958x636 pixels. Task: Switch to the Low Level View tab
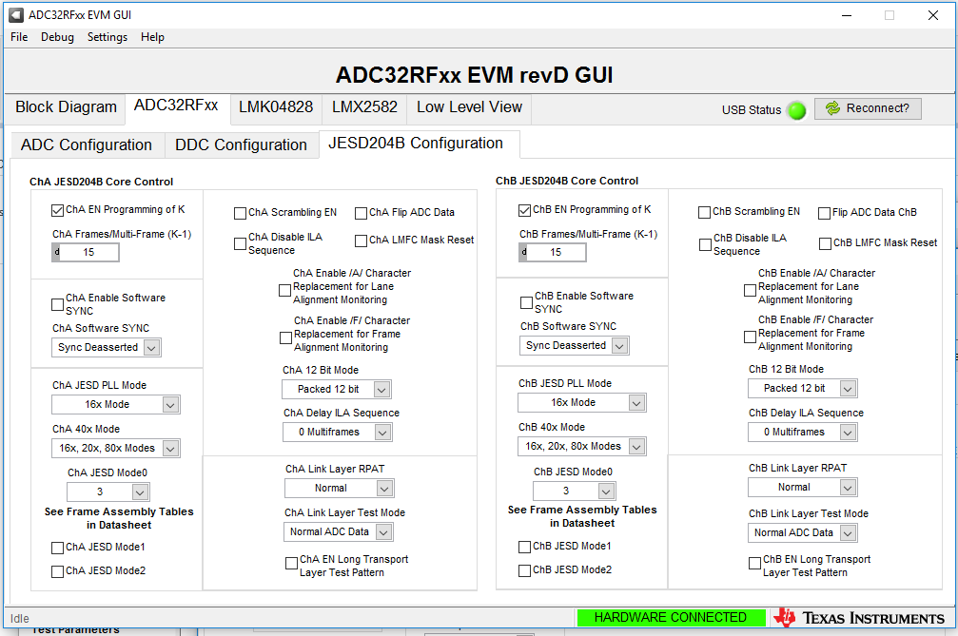469,107
